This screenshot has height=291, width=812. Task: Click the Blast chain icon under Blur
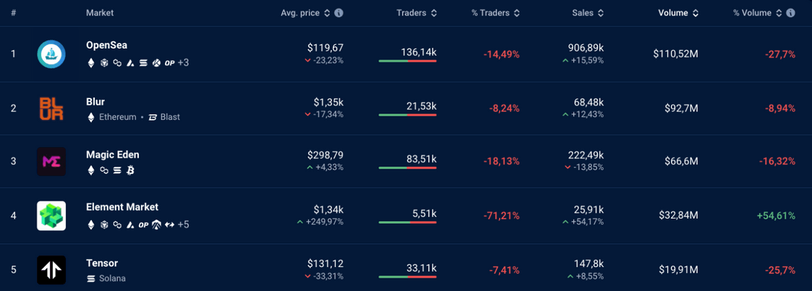click(x=153, y=117)
